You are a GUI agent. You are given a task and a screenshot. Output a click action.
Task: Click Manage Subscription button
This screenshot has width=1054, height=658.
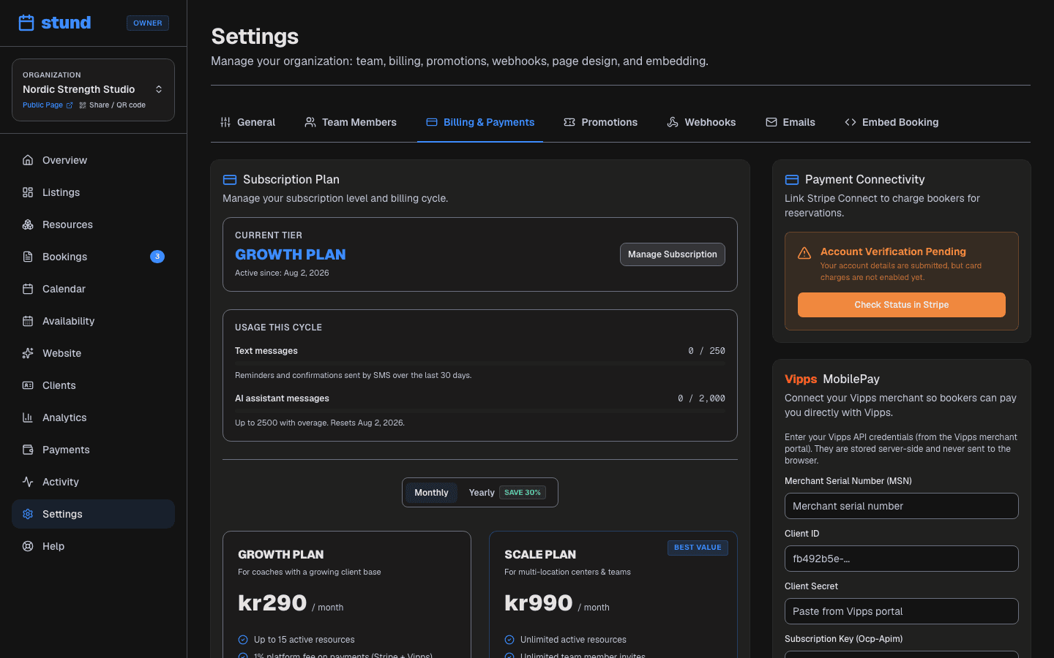(x=673, y=254)
